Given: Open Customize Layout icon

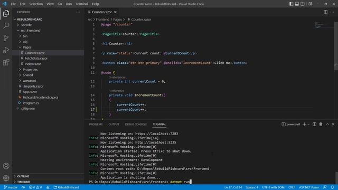Looking at the screenshot, I should (311, 4).
